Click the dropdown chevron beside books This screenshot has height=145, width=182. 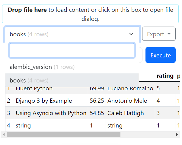click(x=131, y=34)
